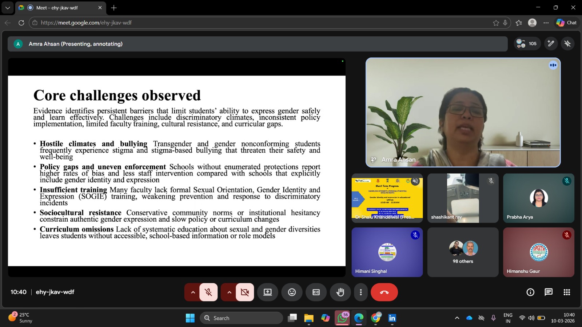The height and width of the screenshot is (327, 582).
Task: Open the emoji reactions button
Action: click(x=292, y=292)
